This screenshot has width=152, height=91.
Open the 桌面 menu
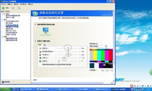pyautogui.click(x=16, y=4)
